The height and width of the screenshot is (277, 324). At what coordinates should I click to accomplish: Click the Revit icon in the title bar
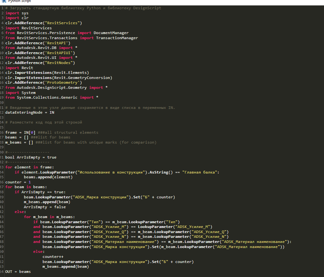4,2
